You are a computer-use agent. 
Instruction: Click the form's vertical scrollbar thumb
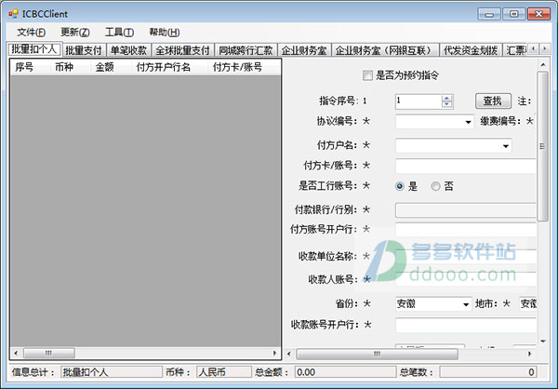coord(543,146)
